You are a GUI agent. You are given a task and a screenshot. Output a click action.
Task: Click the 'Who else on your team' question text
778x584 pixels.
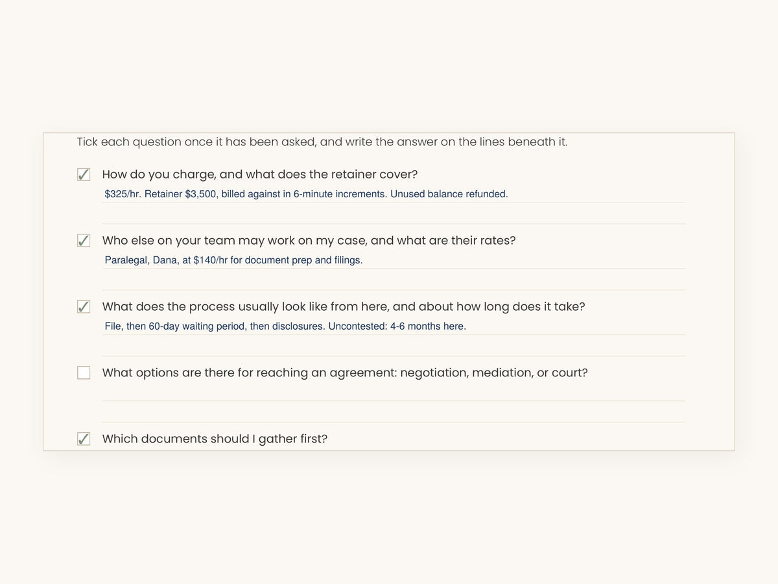coord(309,241)
